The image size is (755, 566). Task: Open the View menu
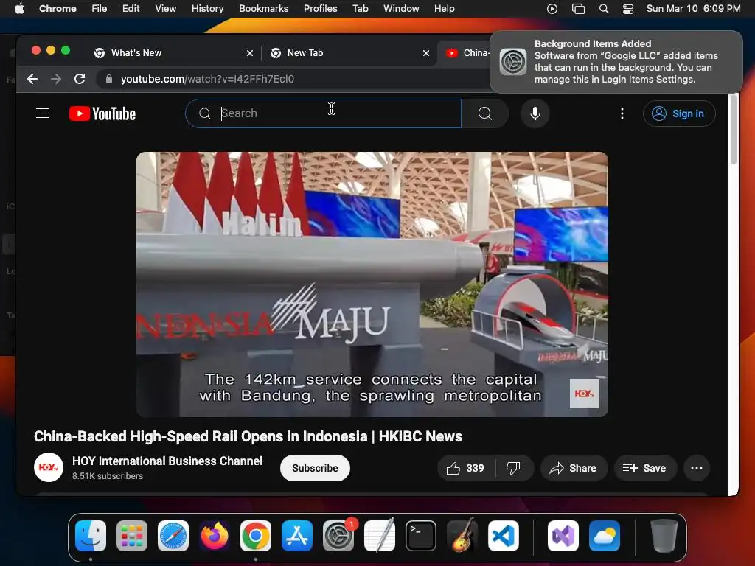(x=166, y=8)
